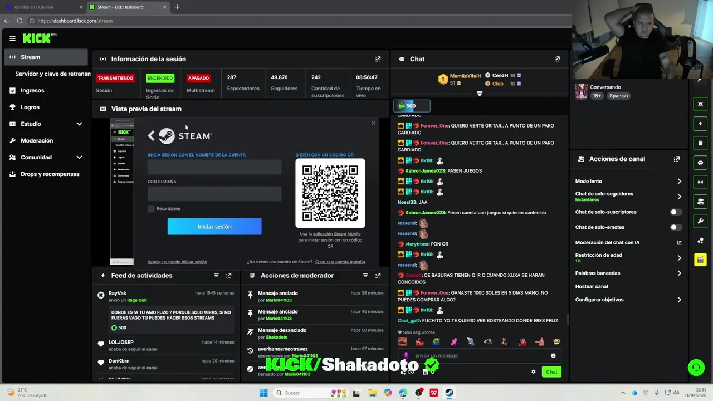Click the channel actions camera shortcut icon
This screenshot has height=401, width=713.
click(700, 202)
